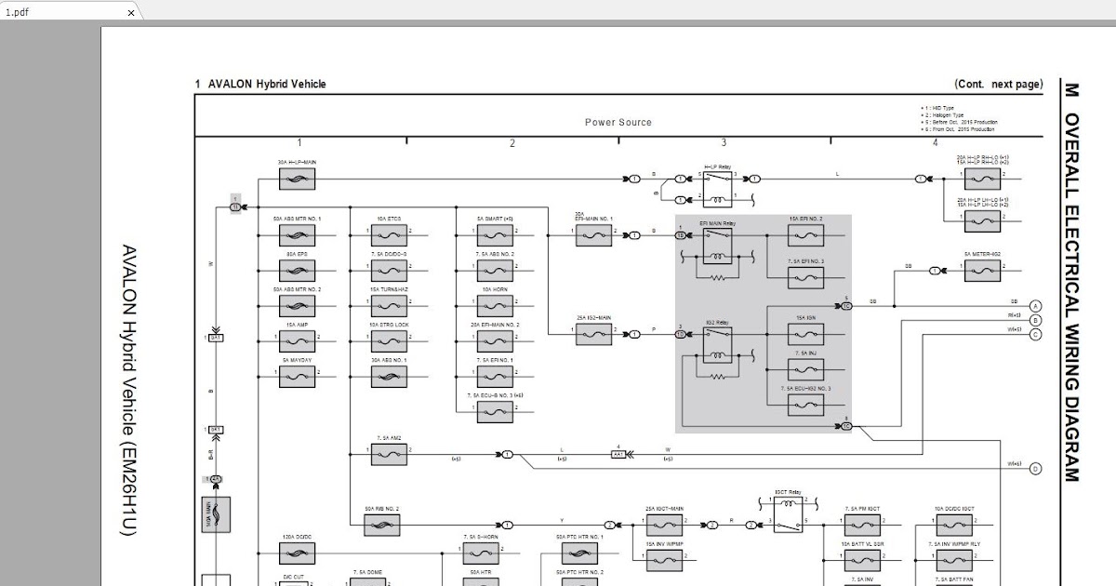The height and width of the screenshot is (586, 1116).
Task: Click the 7.5A PM IGCT fuse symbol
Action: click(862, 526)
